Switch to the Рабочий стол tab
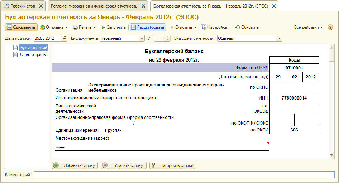Screen dimensions: 339x183 [x=23, y=6]
